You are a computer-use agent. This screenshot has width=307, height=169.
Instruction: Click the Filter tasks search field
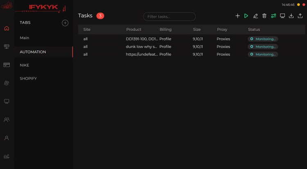169,17
